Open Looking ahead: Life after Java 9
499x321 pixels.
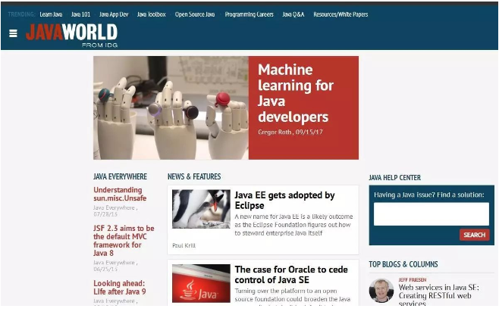pos(119,288)
